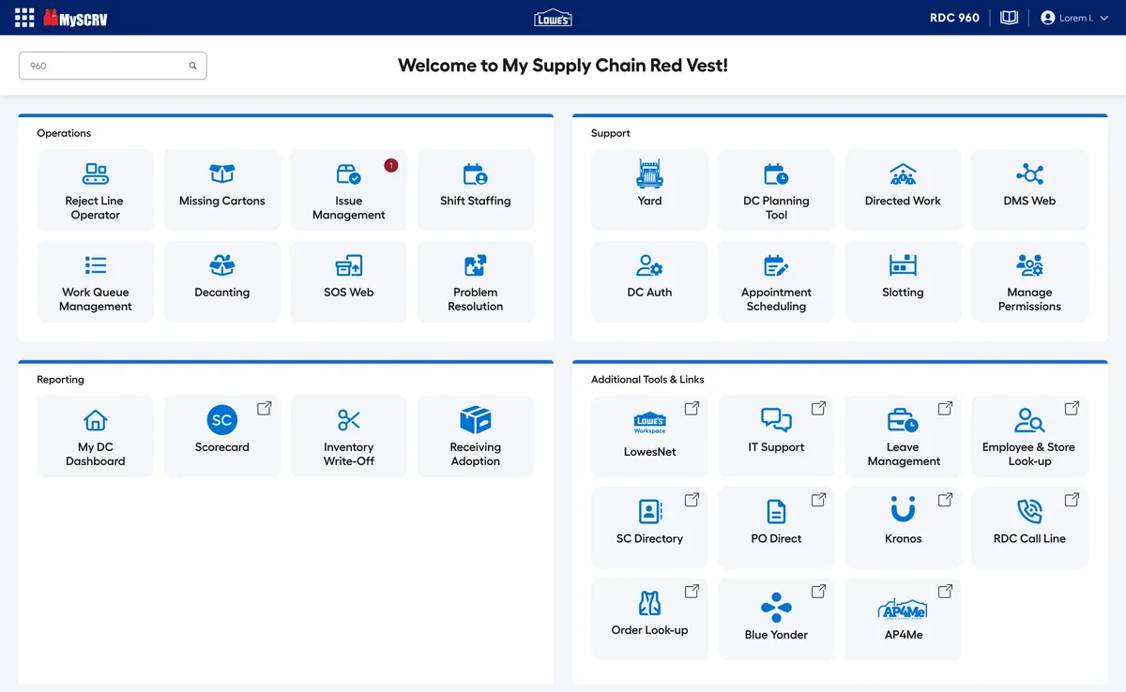Open SC Directory link tile
Image resolution: width=1126 pixels, height=692 pixels.
pyautogui.click(x=649, y=527)
